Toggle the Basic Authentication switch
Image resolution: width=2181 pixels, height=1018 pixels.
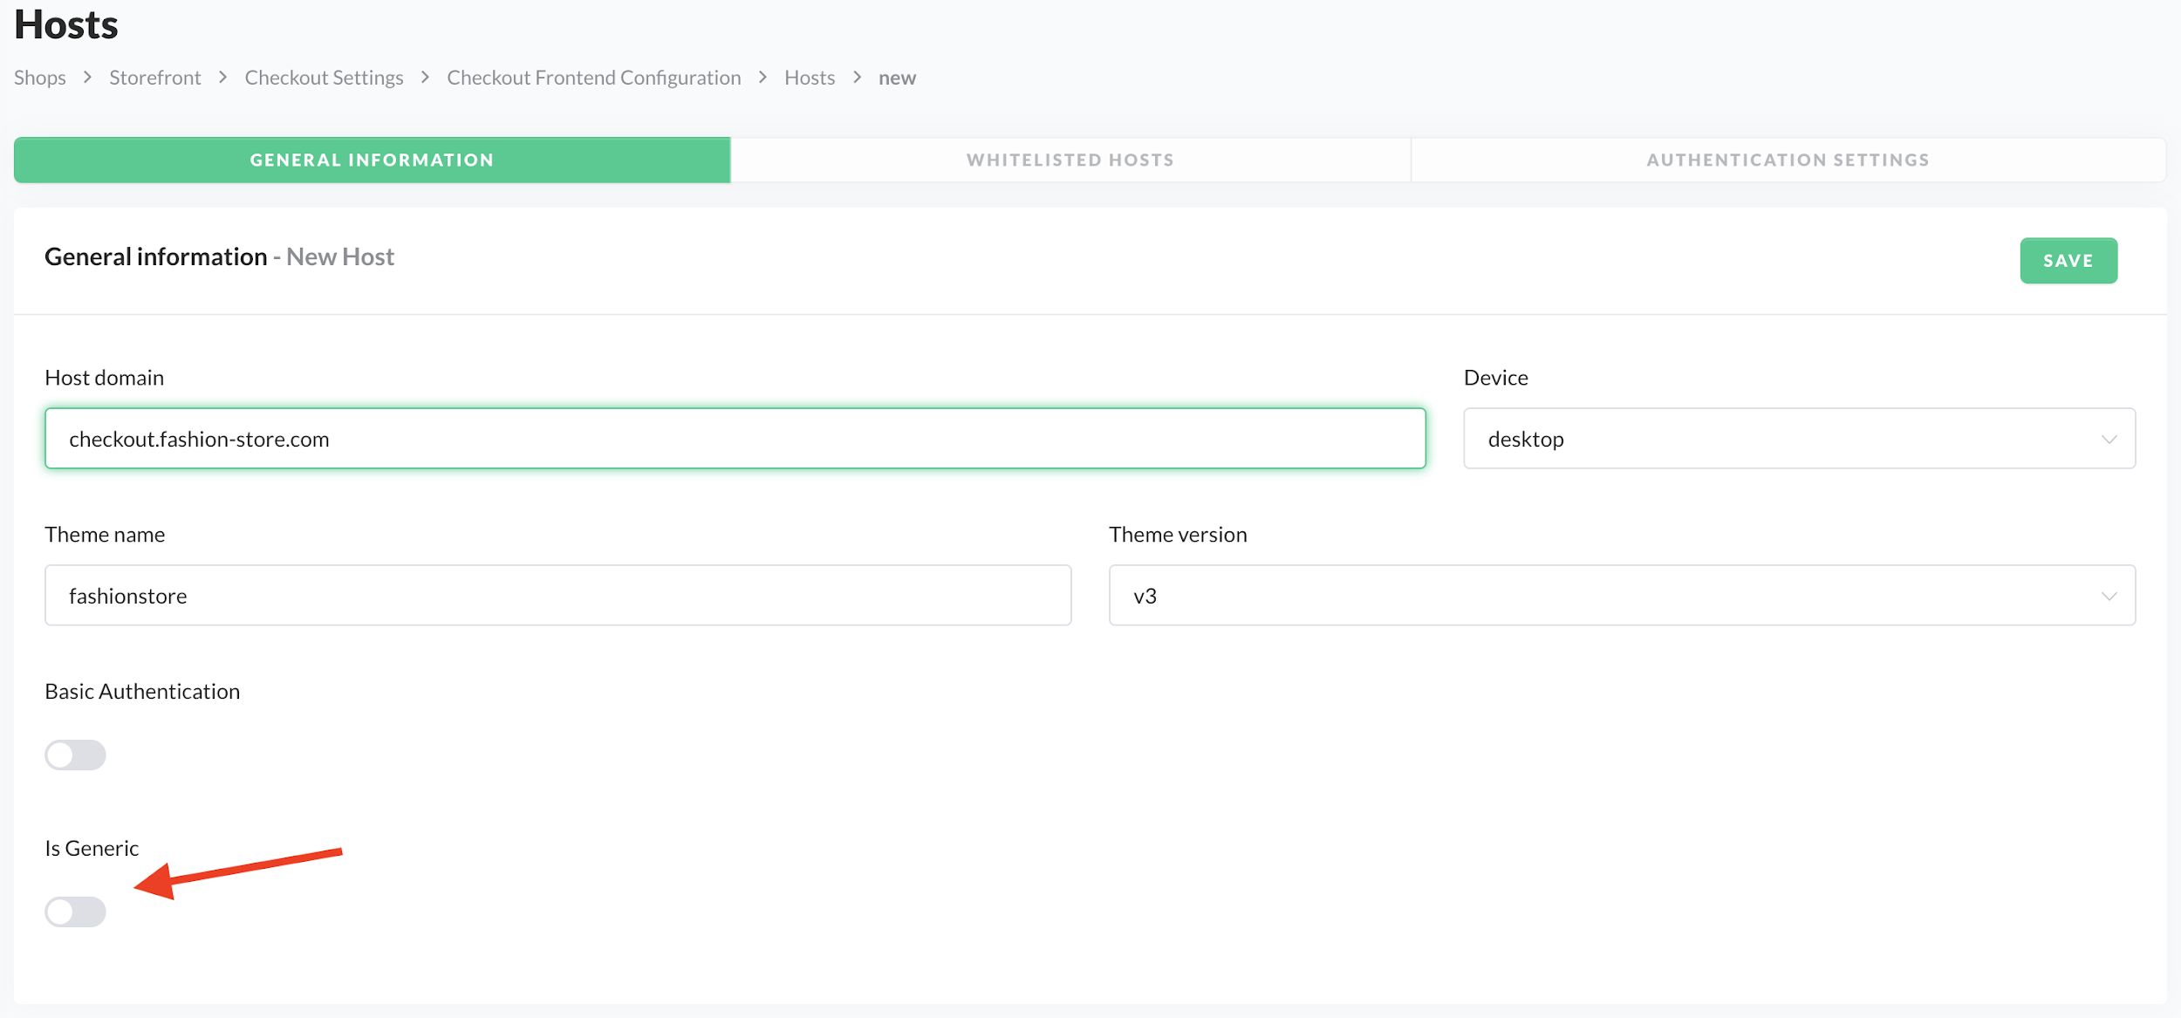coord(76,755)
